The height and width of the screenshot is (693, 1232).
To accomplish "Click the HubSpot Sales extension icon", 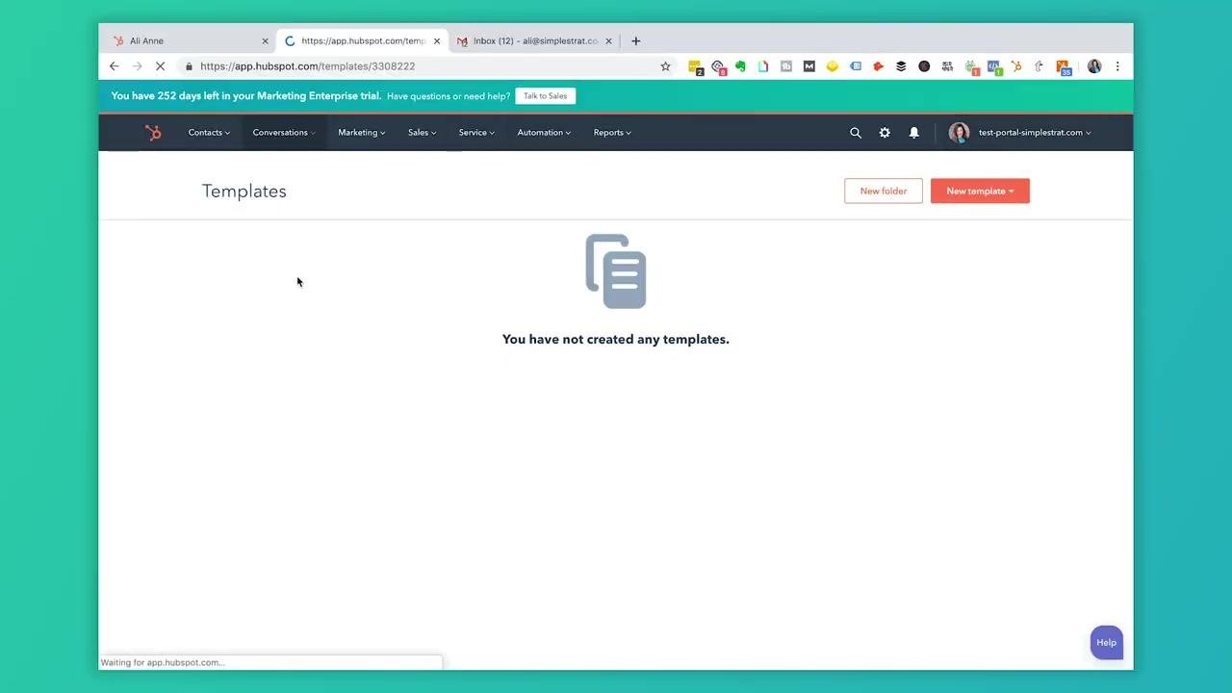I will point(1016,66).
